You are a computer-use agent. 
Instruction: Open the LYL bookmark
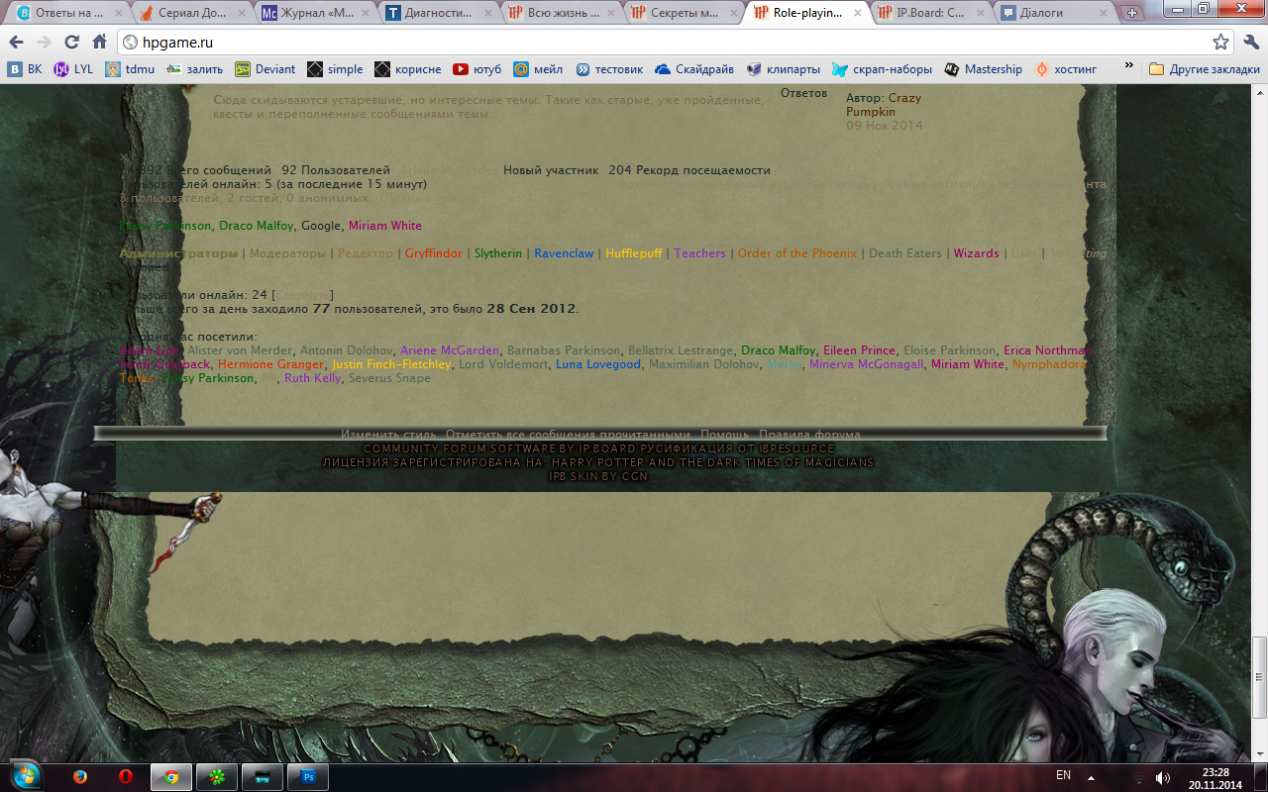73,69
